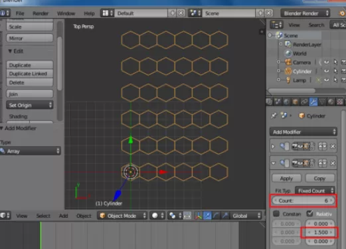This screenshot has height=249, width=346.
Task: Open the Object Data triangle tab in Properties
Action: [x=322, y=102]
